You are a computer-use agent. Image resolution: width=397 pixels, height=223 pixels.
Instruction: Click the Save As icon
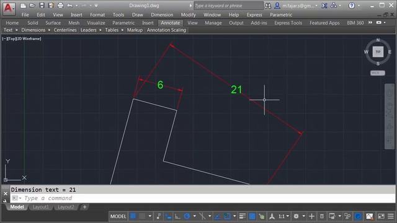[x=51, y=6]
